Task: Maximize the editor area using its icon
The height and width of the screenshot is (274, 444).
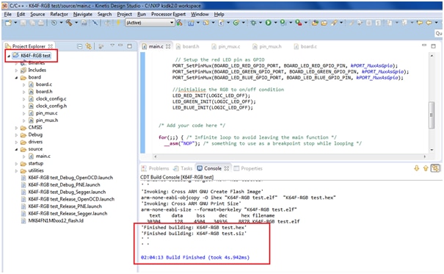Action: pos(433,46)
